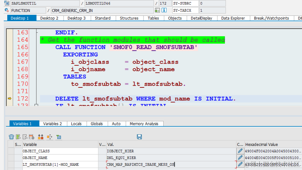Click the SAPLSMOUTIL program field
This screenshot has height=170, width=302.
(45, 3)
